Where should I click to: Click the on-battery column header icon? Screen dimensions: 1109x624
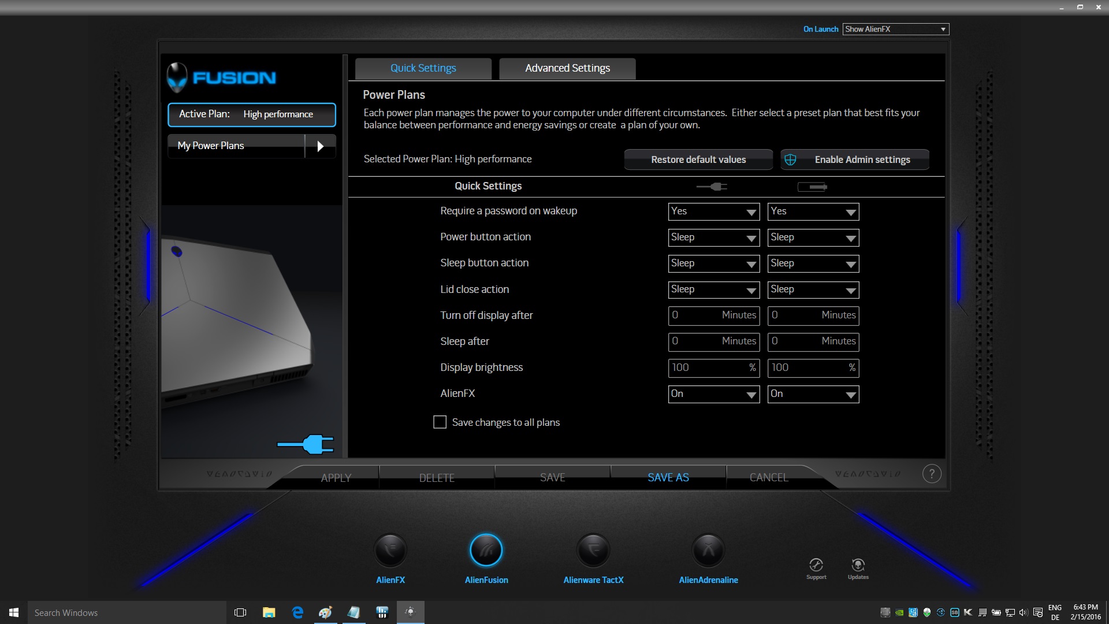(x=812, y=187)
